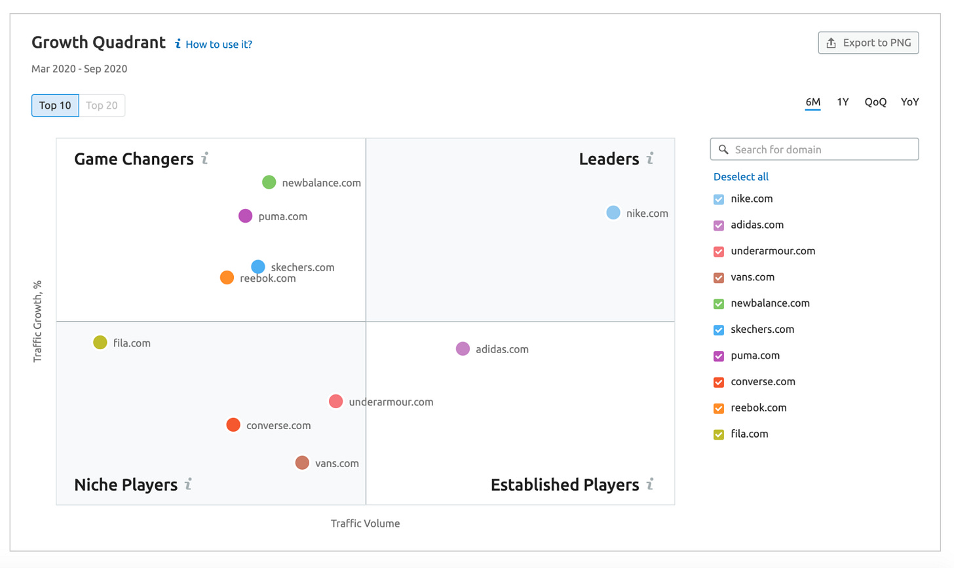
Task: Open the How to use it link
Action: (219, 43)
